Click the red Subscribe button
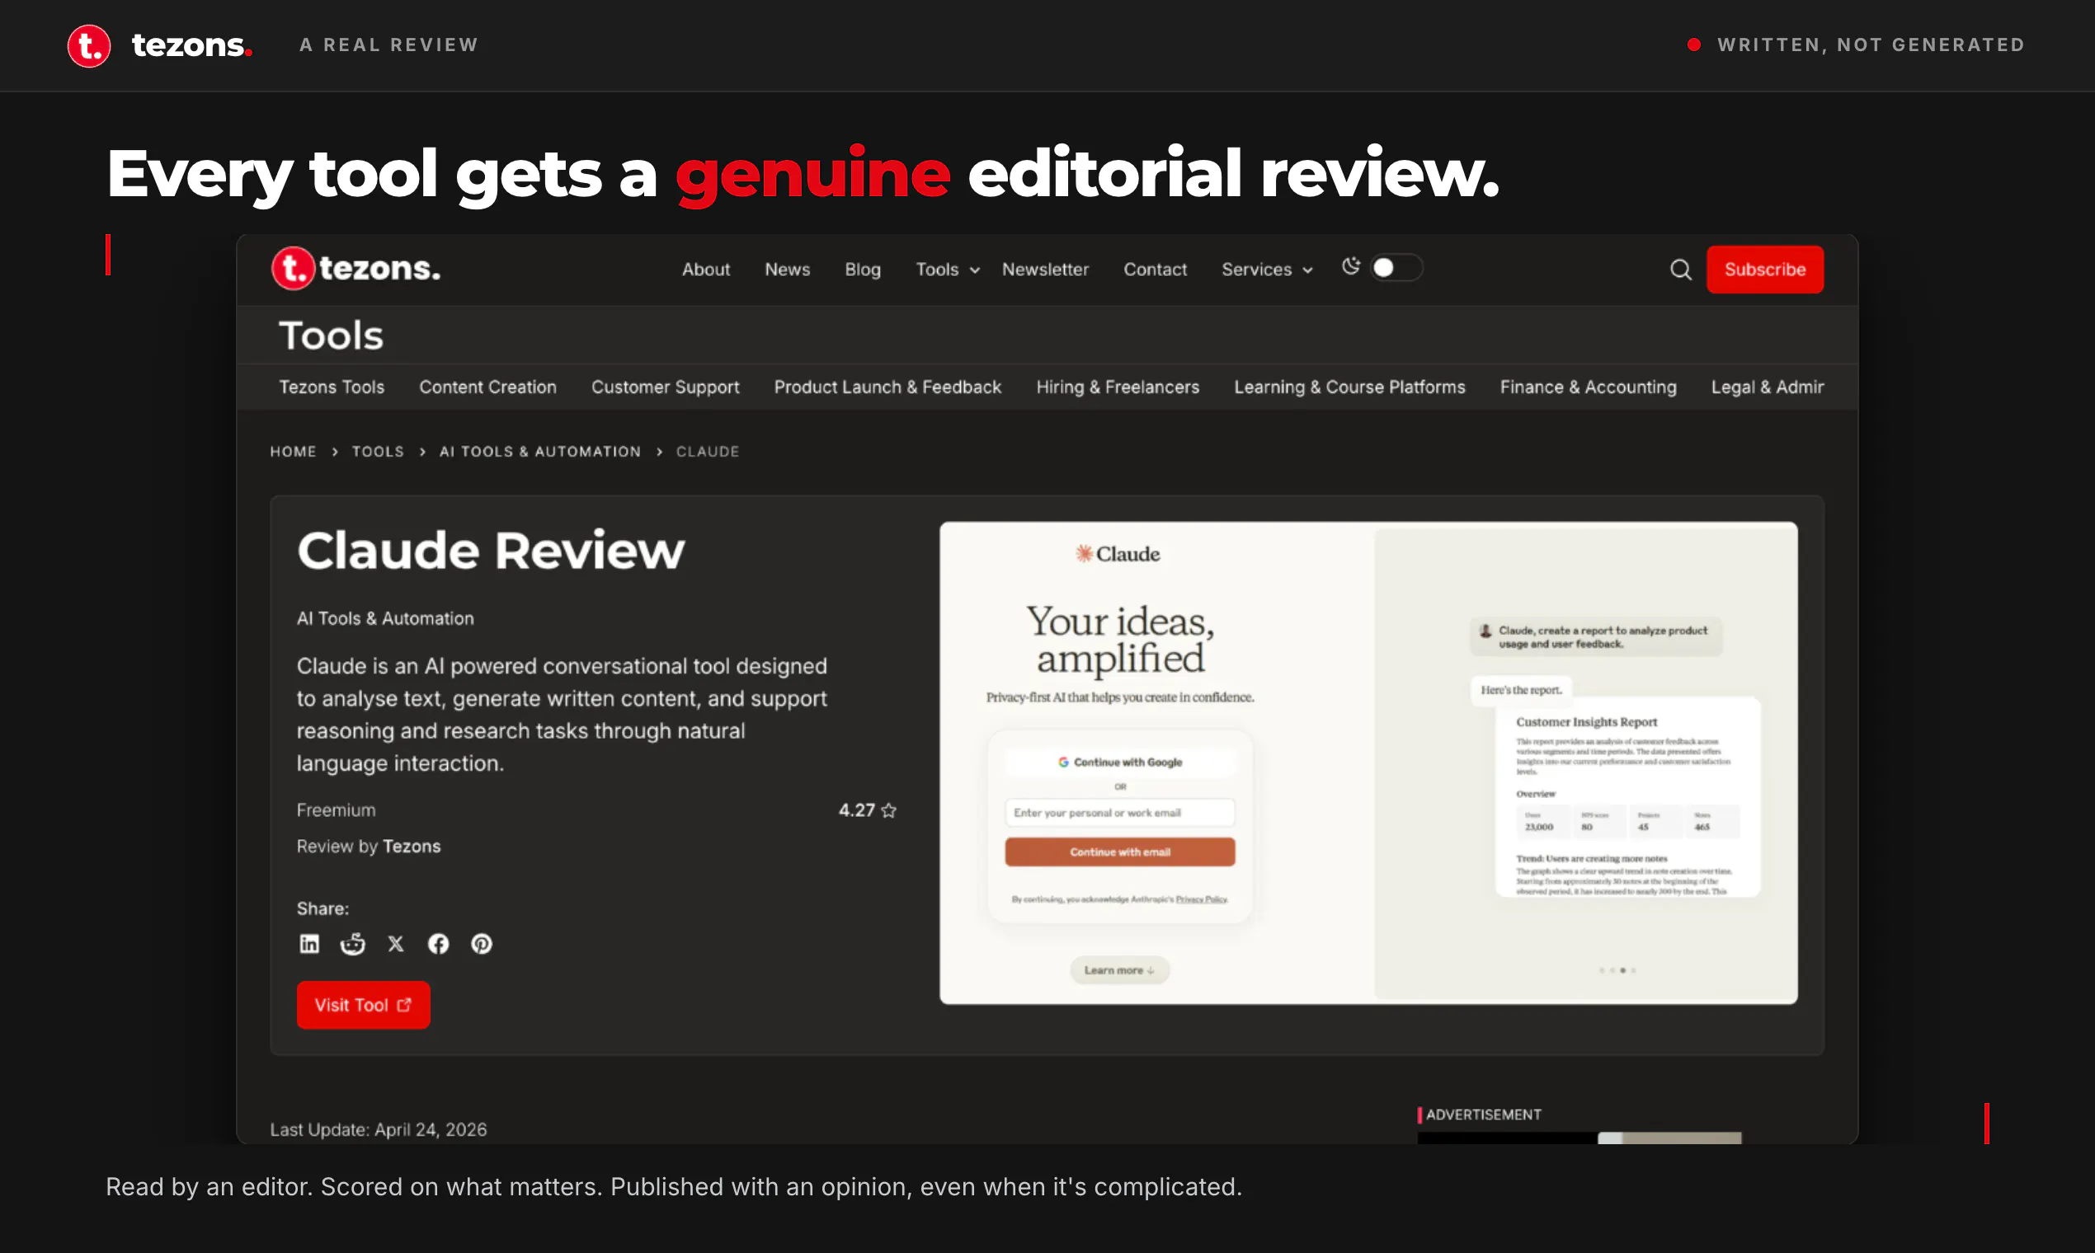Image resolution: width=2095 pixels, height=1253 pixels. (1765, 270)
